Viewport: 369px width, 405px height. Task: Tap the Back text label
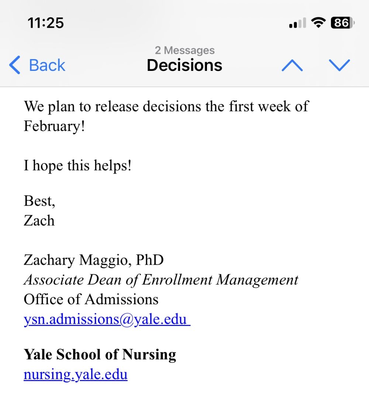[x=47, y=65]
